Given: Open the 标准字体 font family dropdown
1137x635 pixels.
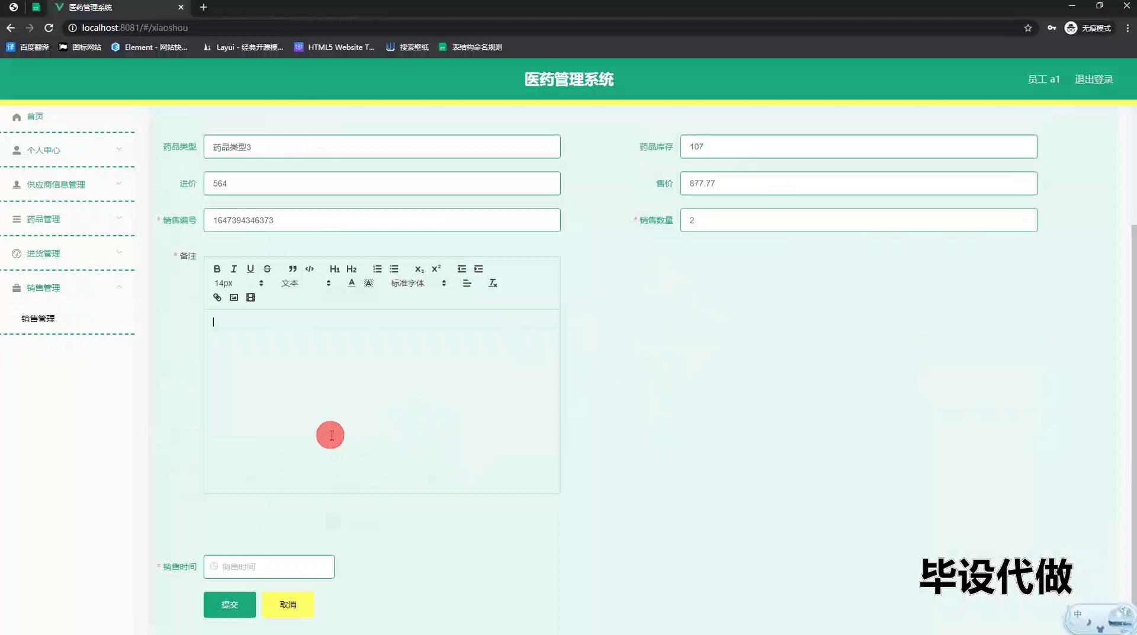Looking at the screenshot, I should pos(418,283).
